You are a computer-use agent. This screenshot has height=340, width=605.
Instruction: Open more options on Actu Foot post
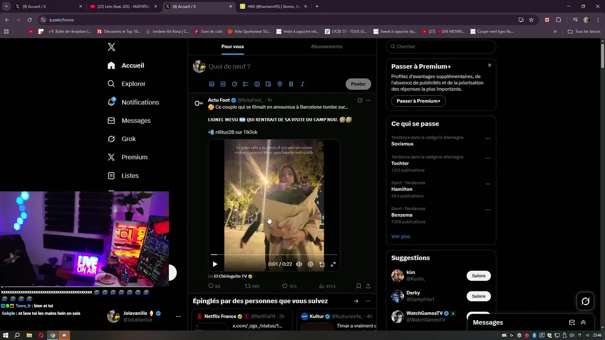[368, 100]
